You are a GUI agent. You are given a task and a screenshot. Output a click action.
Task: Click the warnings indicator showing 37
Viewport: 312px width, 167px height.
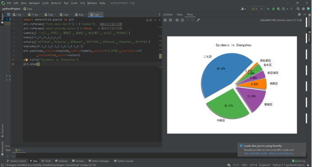coord(149,20)
